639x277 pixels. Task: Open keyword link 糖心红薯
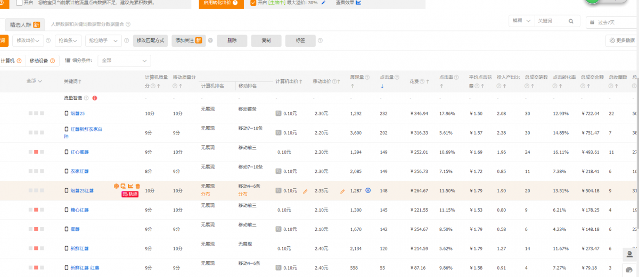pyautogui.click(x=79, y=210)
